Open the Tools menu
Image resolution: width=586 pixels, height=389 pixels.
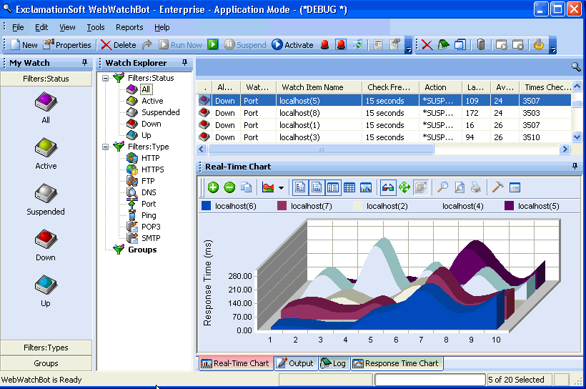coord(96,27)
